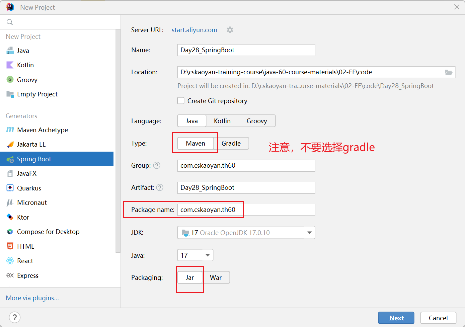Click the help icon next to Group

(x=157, y=165)
